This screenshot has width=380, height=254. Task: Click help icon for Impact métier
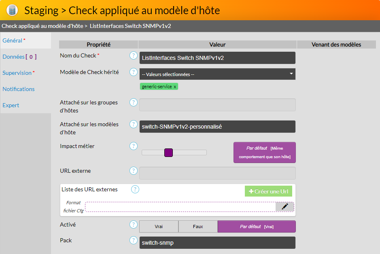[134, 146]
